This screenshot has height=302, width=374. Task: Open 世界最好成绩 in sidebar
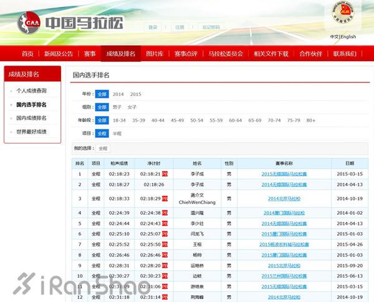click(x=32, y=132)
